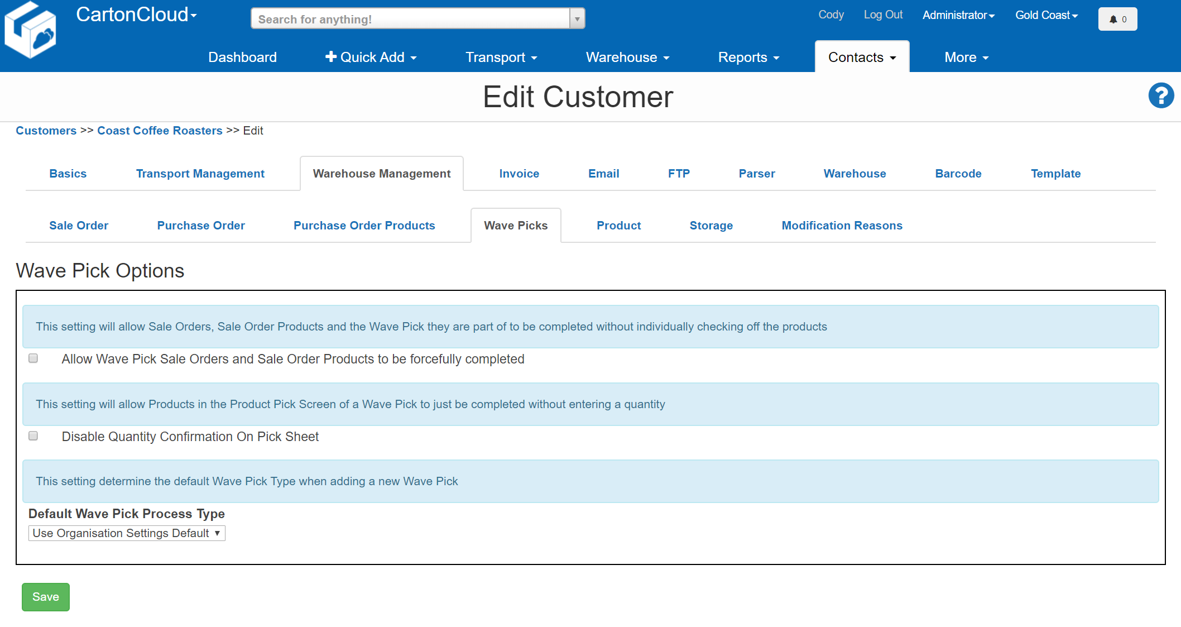Screen dimensions: 1181x627
Task: Switch to the Invoice tab
Action: 519,173
